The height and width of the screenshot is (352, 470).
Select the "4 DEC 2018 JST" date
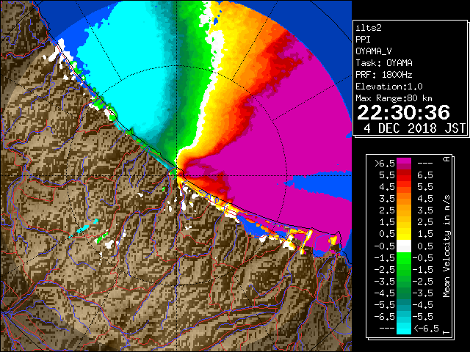pyautogui.click(x=414, y=128)
